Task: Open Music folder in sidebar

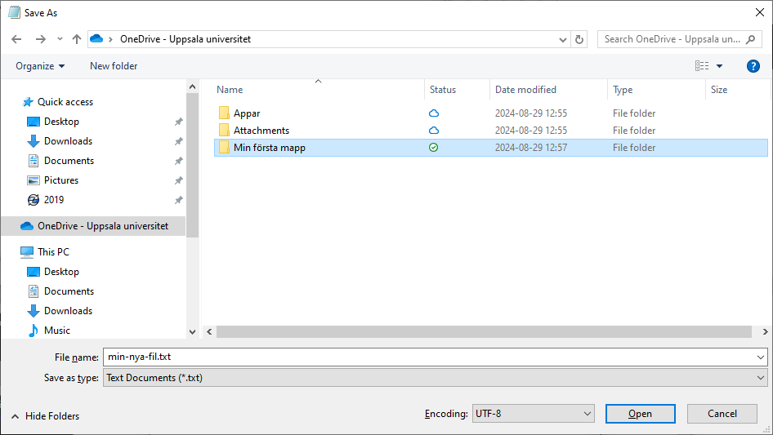Action: (x=56, y=331)
